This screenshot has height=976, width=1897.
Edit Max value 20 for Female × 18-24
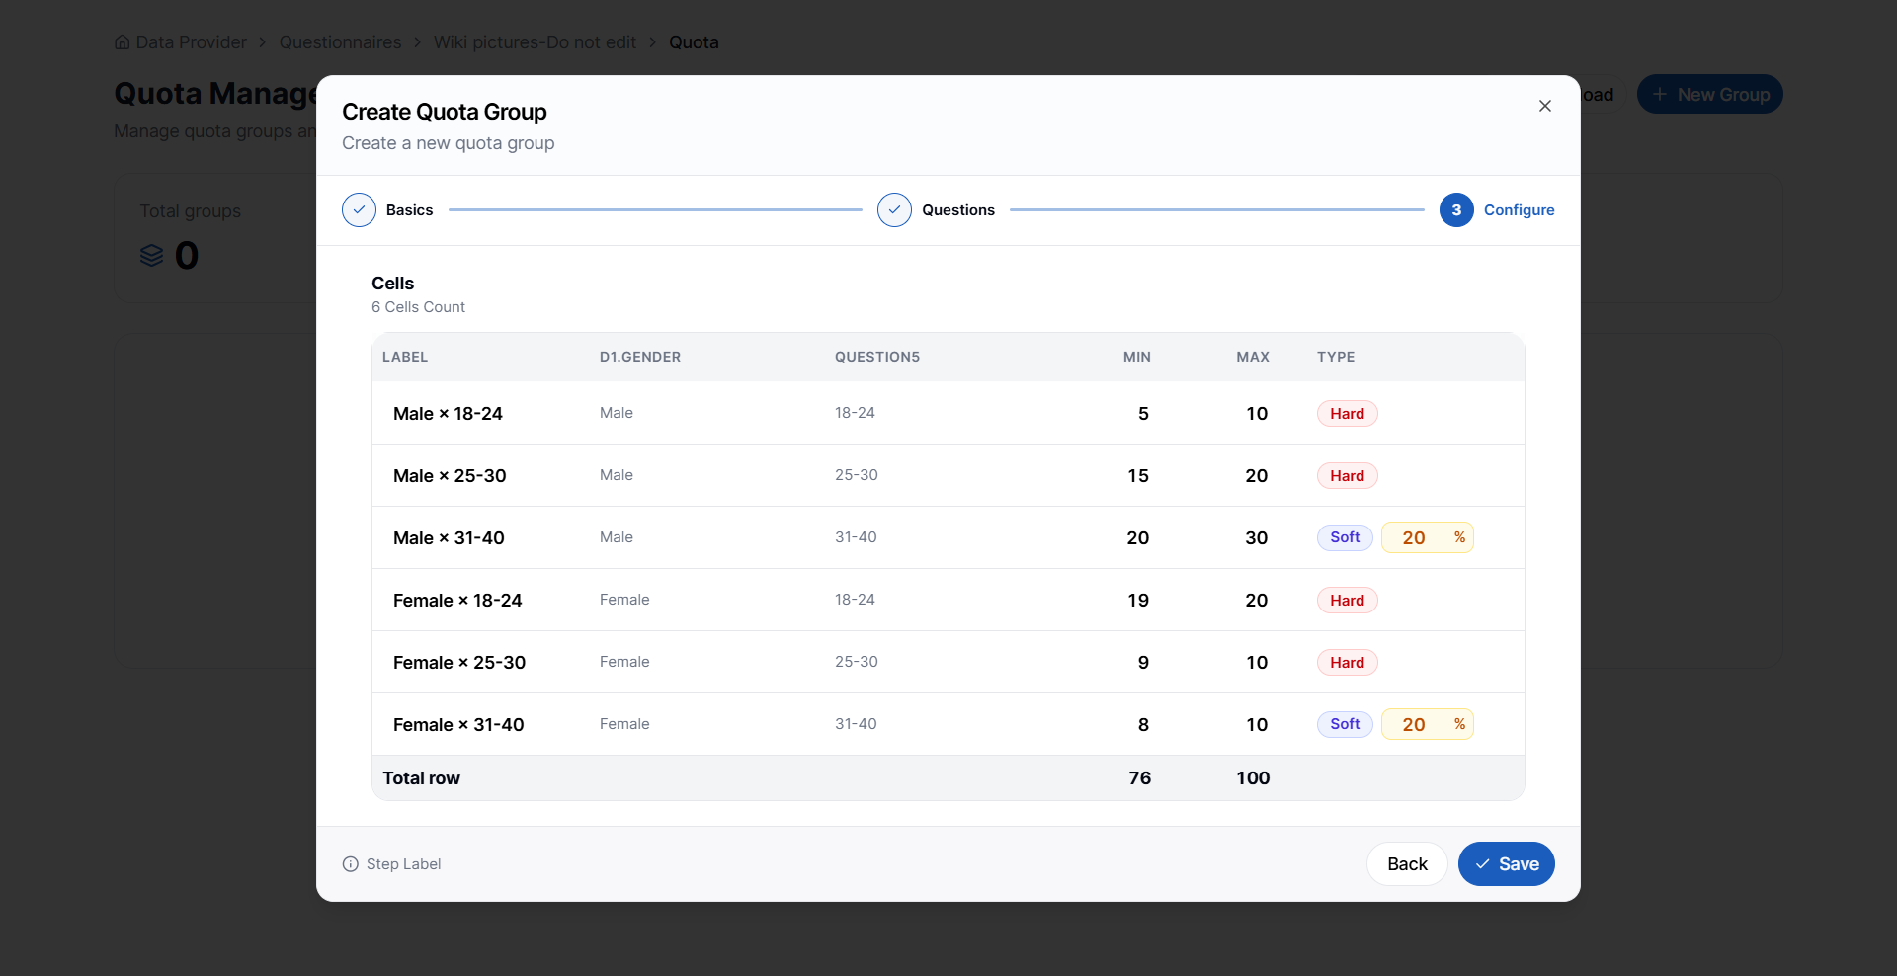[1257, 601]
